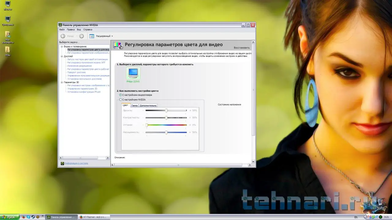Open the Вид menu
Image resolution: width=392 pixels, height=220 pixels.
(79, 30)
